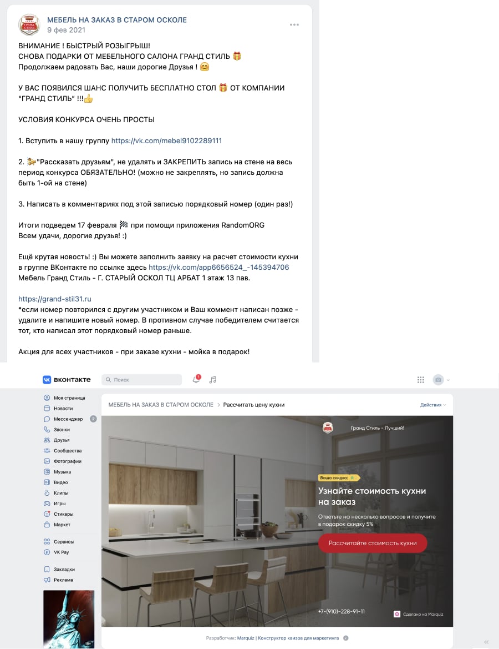Click the developer info icon near Marquiz
Image resolution: width=499 pixels, height=649 pixels.
(x=345, y=638)
